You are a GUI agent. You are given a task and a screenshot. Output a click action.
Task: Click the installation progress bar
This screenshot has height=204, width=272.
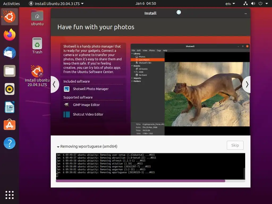150,181
